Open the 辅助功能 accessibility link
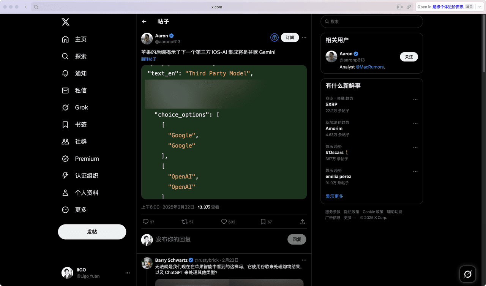 click(x=394, y=212)
